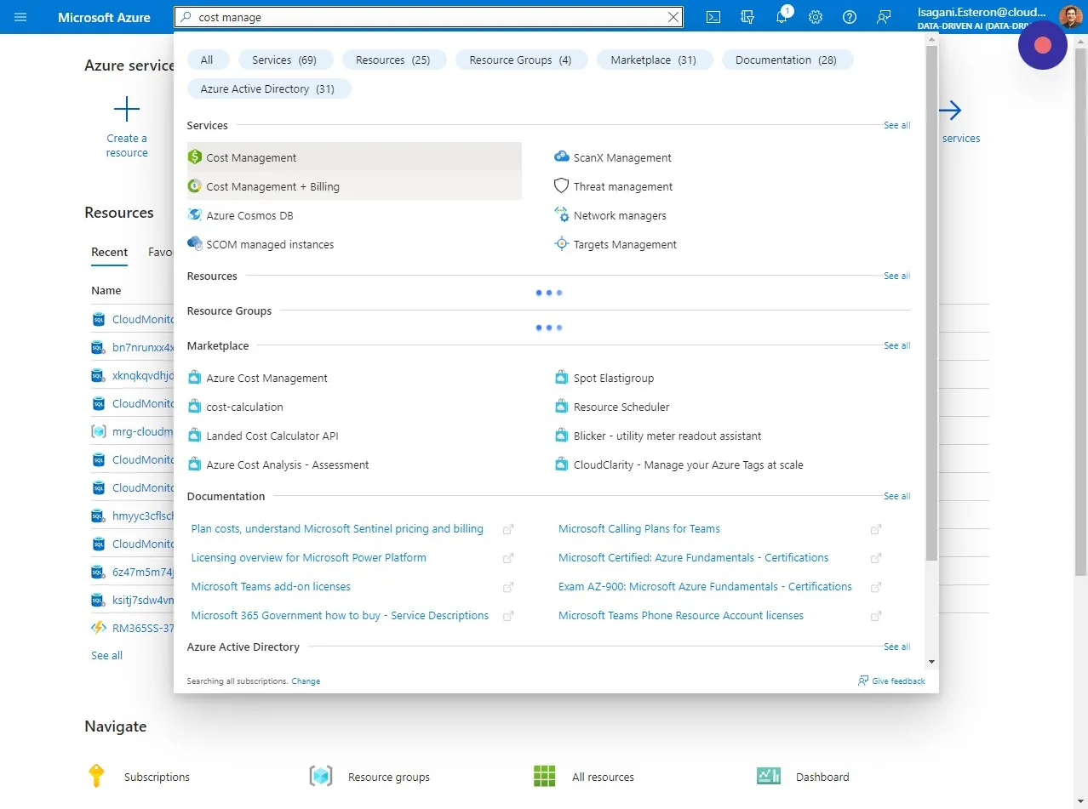Screen dimensions: 1088x809
Task: Open Microsoft Teams Phone Resource Account licenses
Action: pyautogui.click(x=681, y=615)
